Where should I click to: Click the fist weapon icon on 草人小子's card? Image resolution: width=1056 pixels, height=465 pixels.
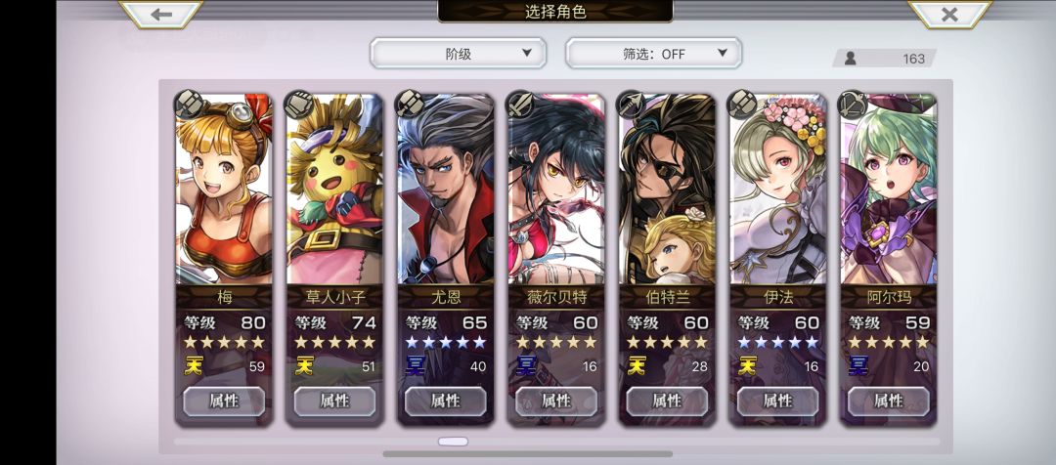[x=300, y=105]
